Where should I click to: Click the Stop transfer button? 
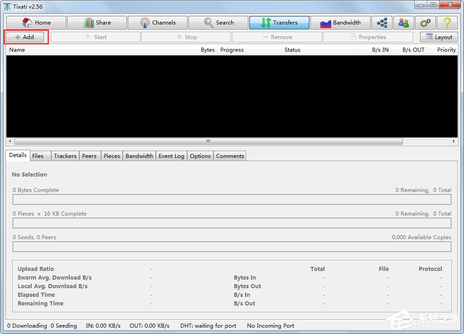pos(186,37)
